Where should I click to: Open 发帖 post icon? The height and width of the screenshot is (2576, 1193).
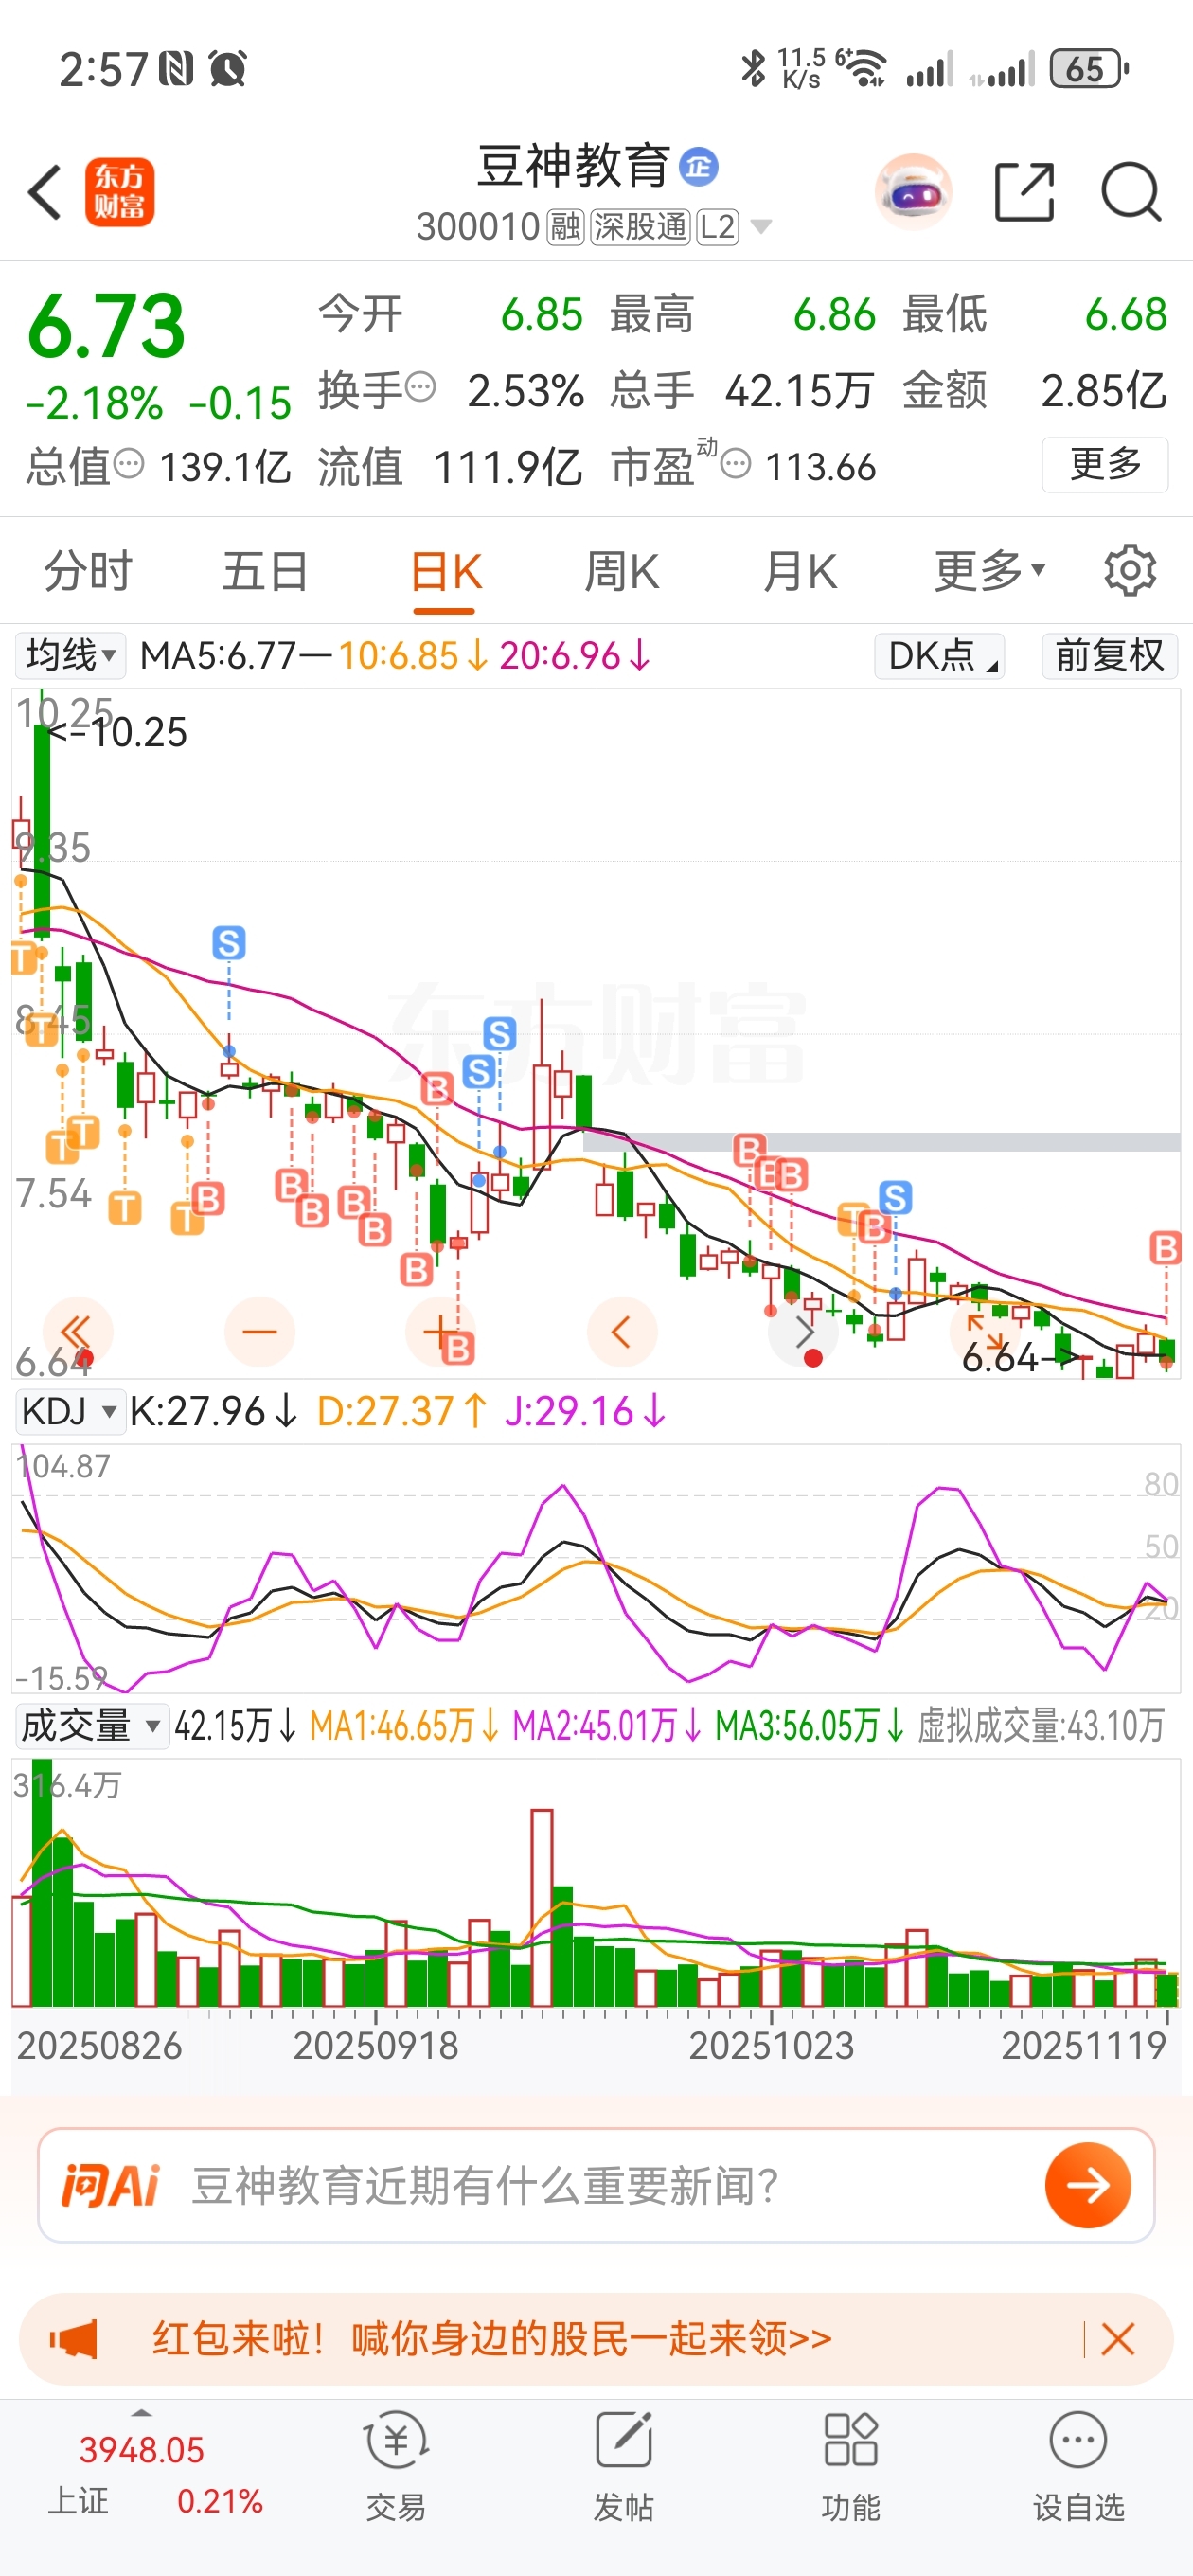click(x=623, y=2465)
